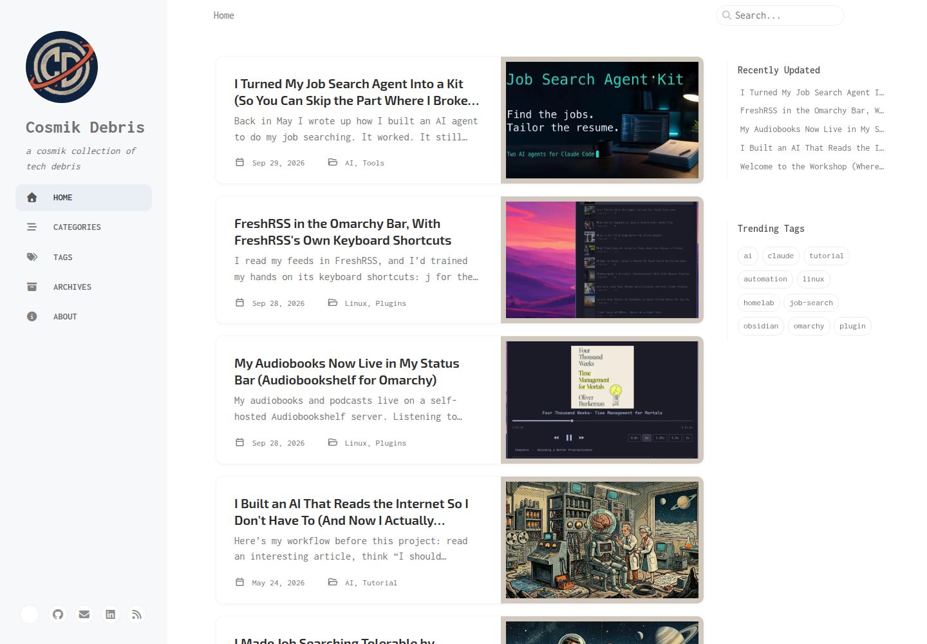
Task: Select the 'omarchy' trending tag
Action: tap(809, 326)
